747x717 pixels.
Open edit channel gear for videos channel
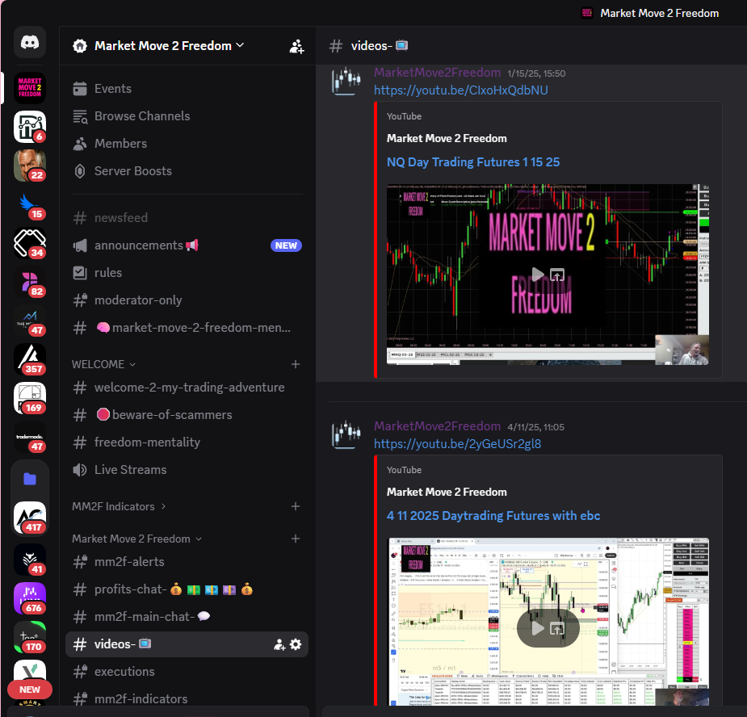(296, 644)
